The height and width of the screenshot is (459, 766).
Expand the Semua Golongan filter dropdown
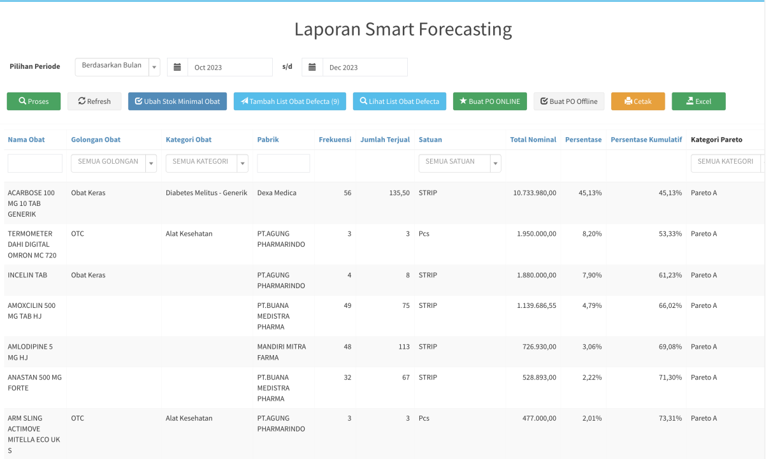click(114, 163)
